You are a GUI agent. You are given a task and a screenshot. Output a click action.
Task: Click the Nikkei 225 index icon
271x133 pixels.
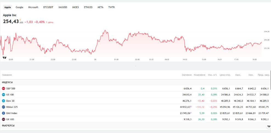point(4,107)
